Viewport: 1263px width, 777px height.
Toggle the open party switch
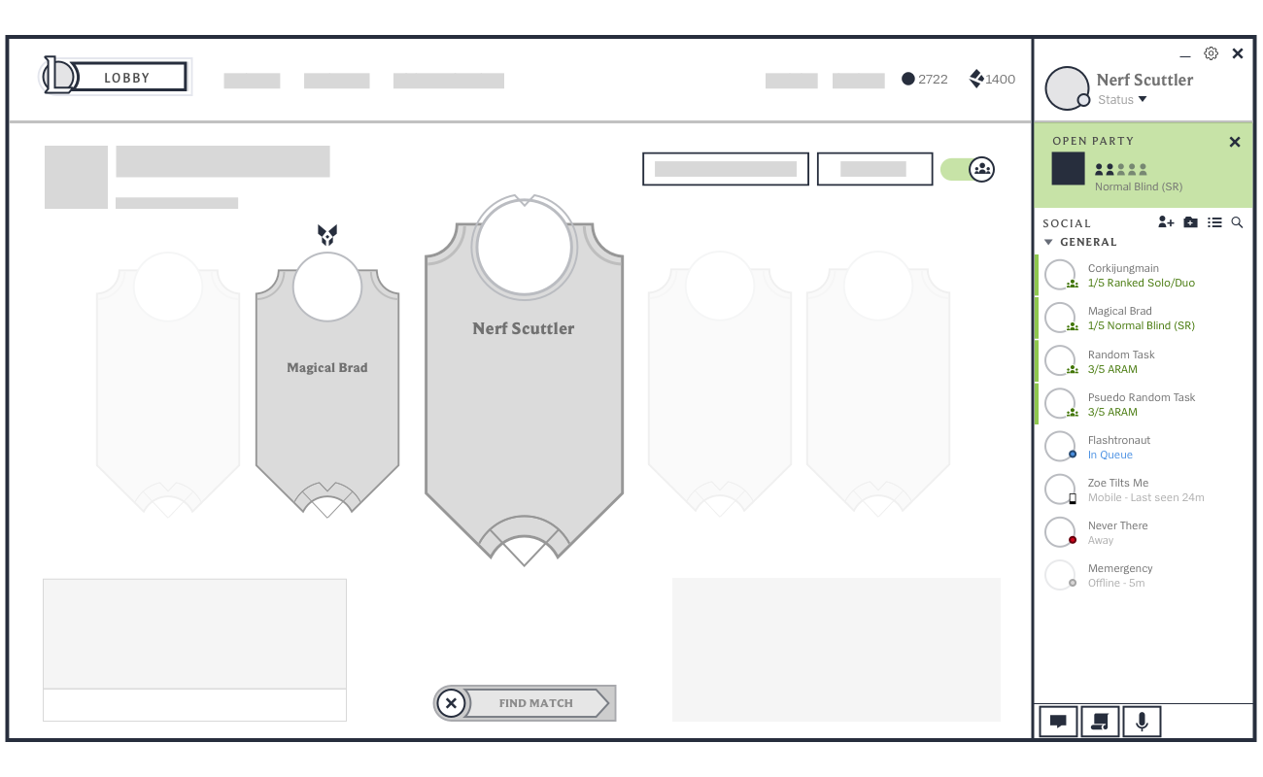point(968,169)
